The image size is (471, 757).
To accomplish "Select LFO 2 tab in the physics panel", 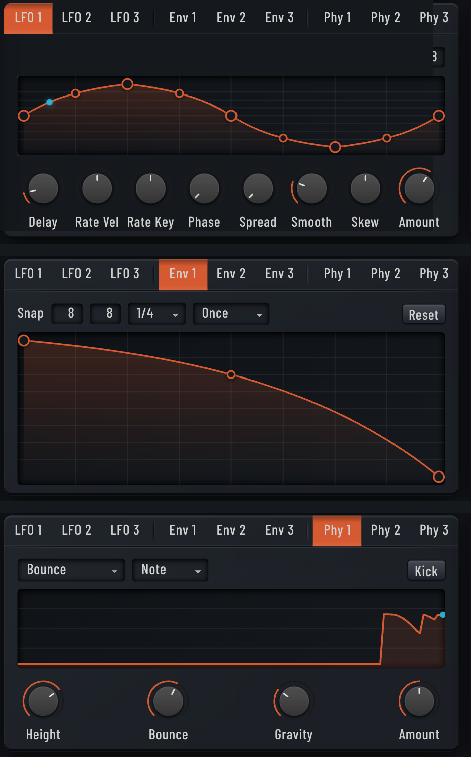I will pyautogui.click(x=76, y=530).
